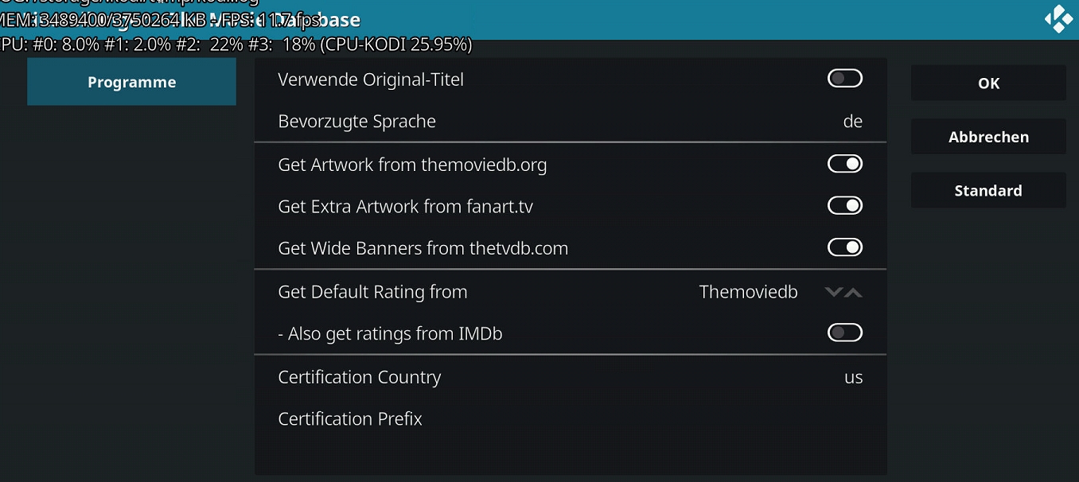The image size is (1079, 482).
Task: Toggle Verwende Original-Titel switch
Action: point(845,78)
